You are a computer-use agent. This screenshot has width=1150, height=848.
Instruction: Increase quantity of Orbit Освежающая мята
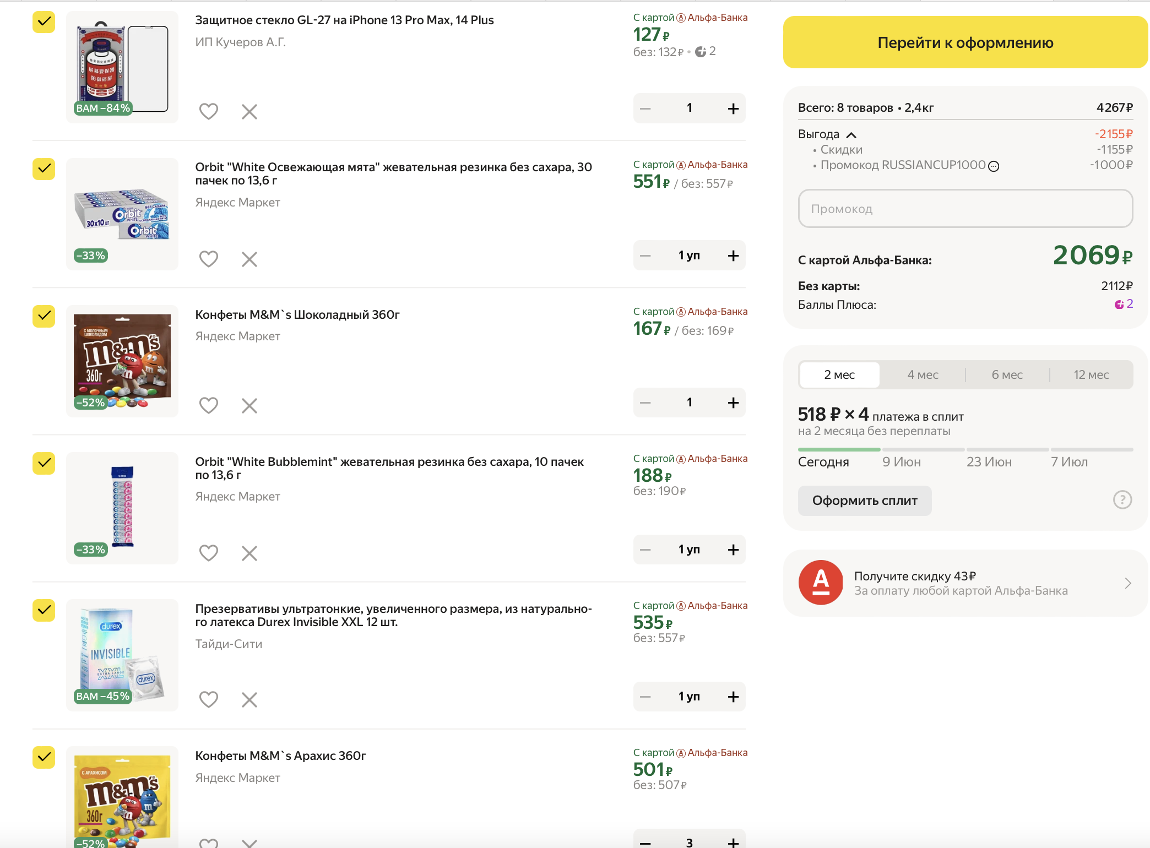point(733,256)
